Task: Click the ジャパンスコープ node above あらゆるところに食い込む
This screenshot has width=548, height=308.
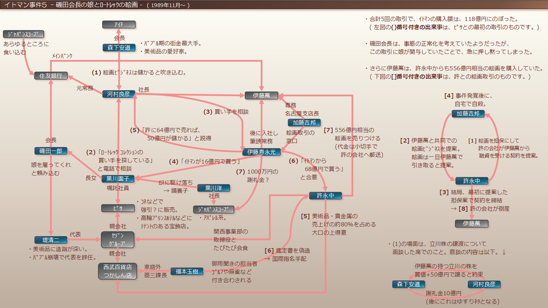Action: coord(24,34)
